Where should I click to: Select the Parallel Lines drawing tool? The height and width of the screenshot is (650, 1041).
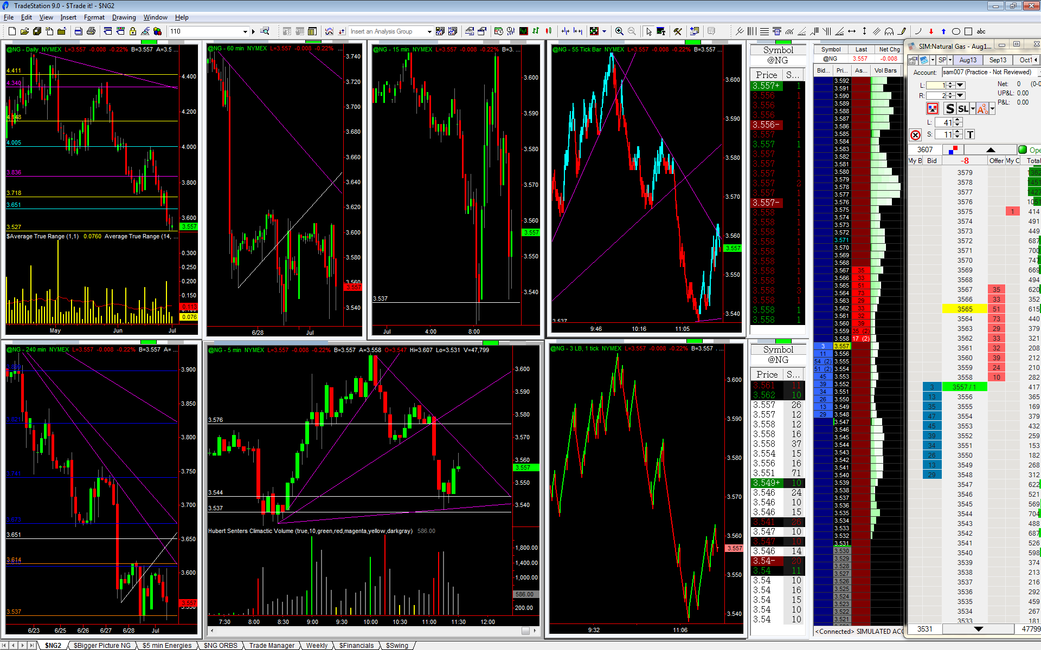pyautogui.click(x=877, y=31)
